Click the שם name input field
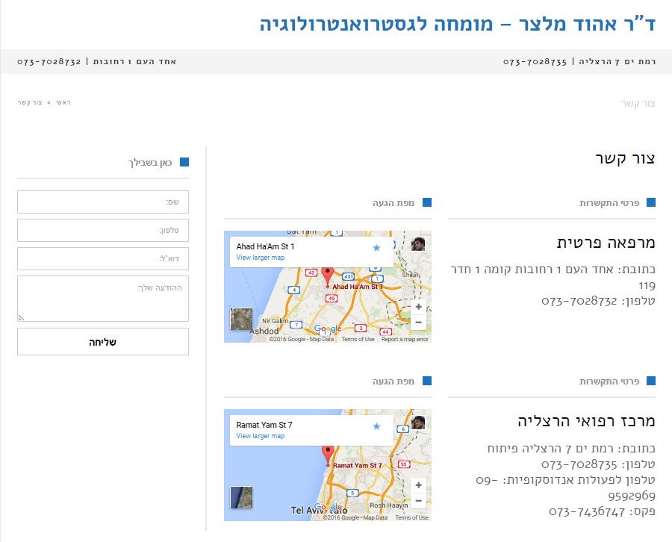The height and width of the screenshot is (542, 672). click(103, 202)
